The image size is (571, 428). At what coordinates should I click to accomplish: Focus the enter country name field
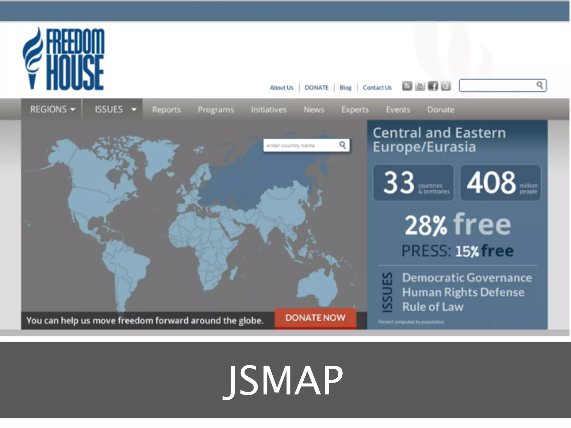(306, 145)
